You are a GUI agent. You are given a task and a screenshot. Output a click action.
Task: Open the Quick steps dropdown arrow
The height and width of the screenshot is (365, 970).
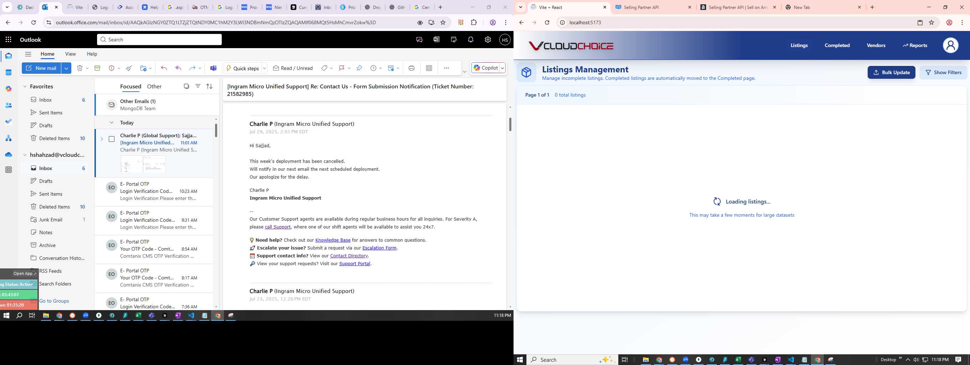[264, 68]
